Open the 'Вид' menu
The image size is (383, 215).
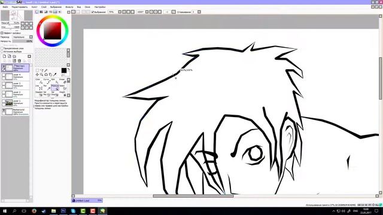click(x=79, y=7)
